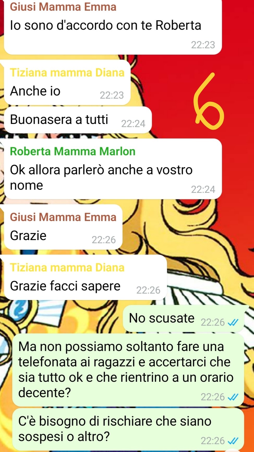254x452 pixels.
Task: Select the sent "No scusate" message
Action: pos(183,319)
